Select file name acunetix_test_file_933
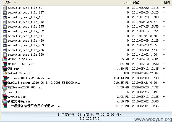172x122 pixels. pos(26,45)
